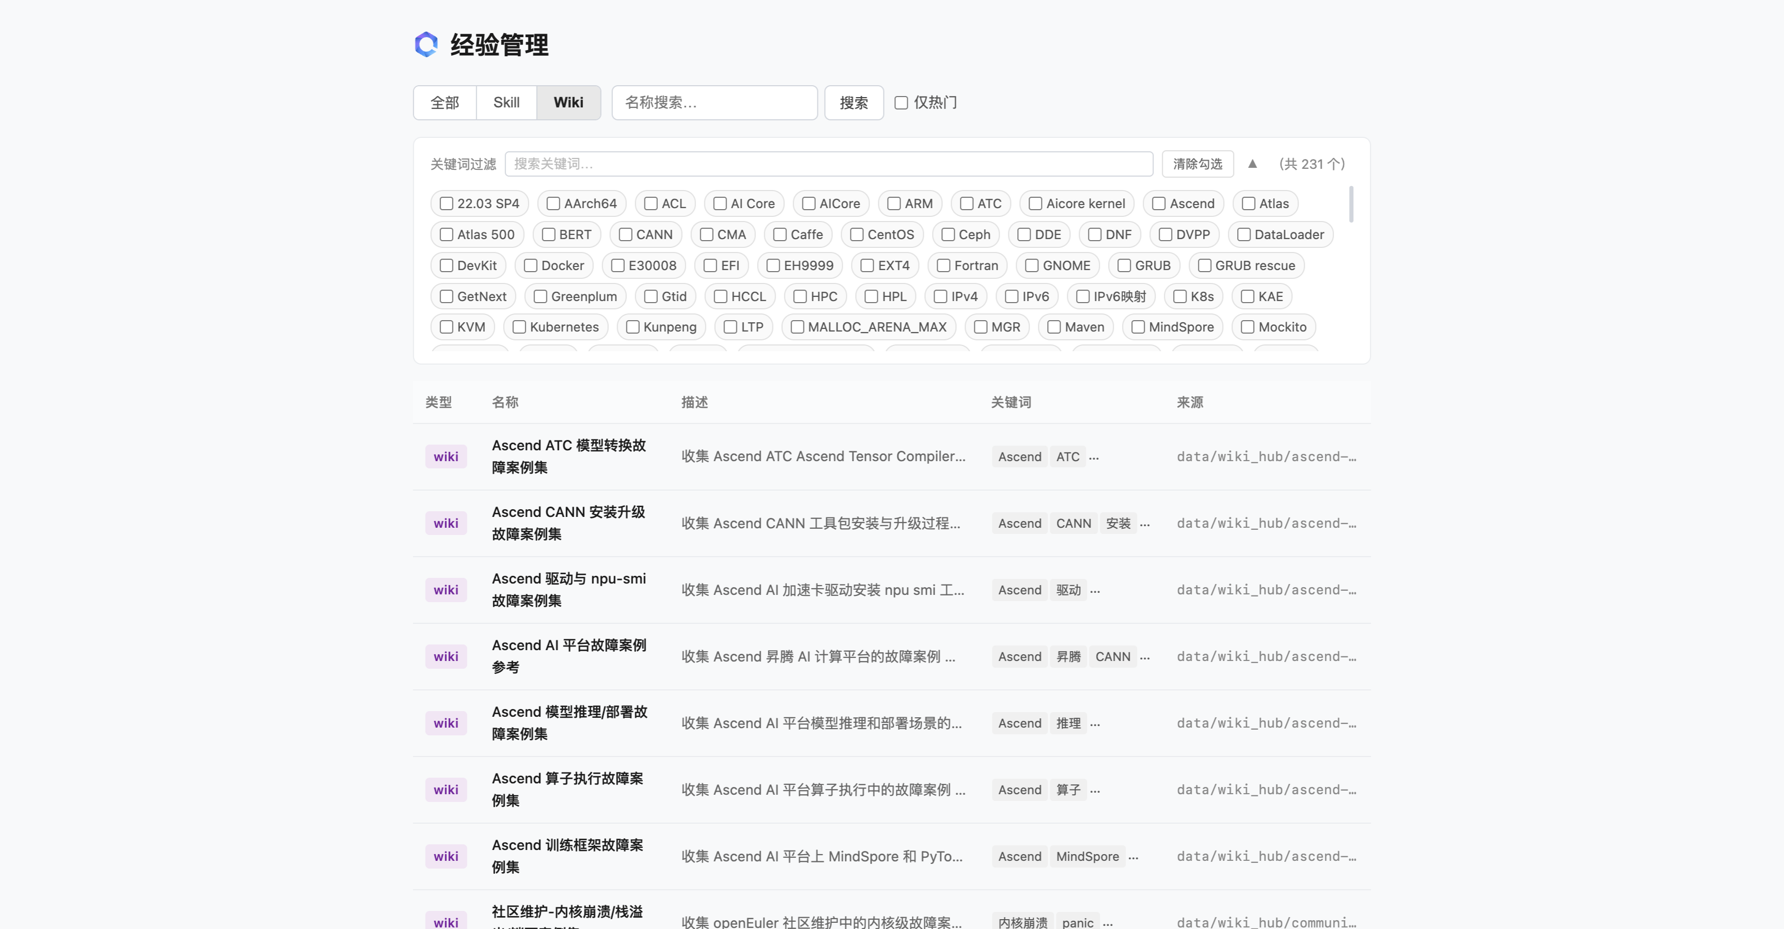Click the hexagon app logo icon
1784x929 pixels.
tap(426, 44)
